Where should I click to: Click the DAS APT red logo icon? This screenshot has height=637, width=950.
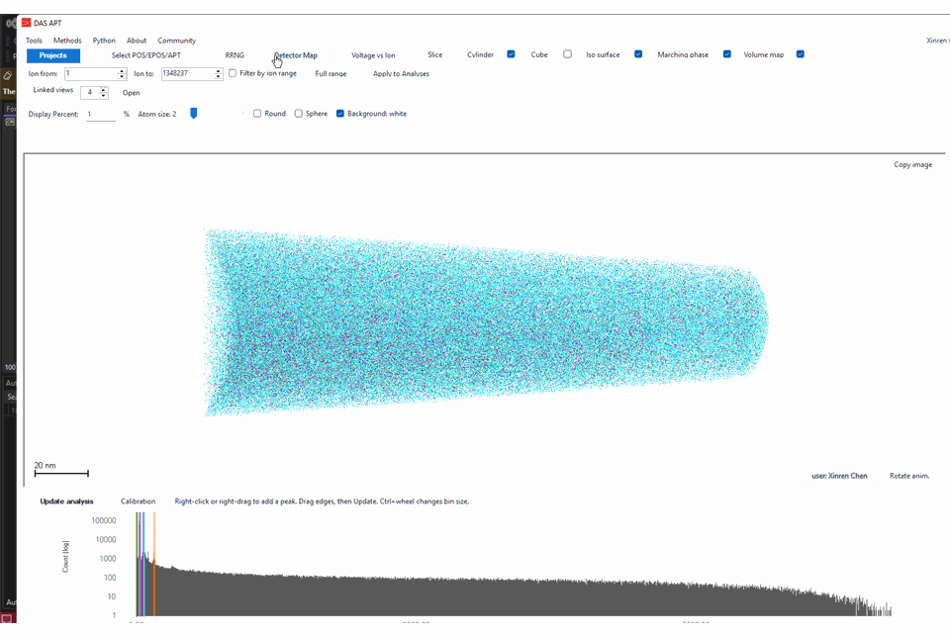coord(26,23)
